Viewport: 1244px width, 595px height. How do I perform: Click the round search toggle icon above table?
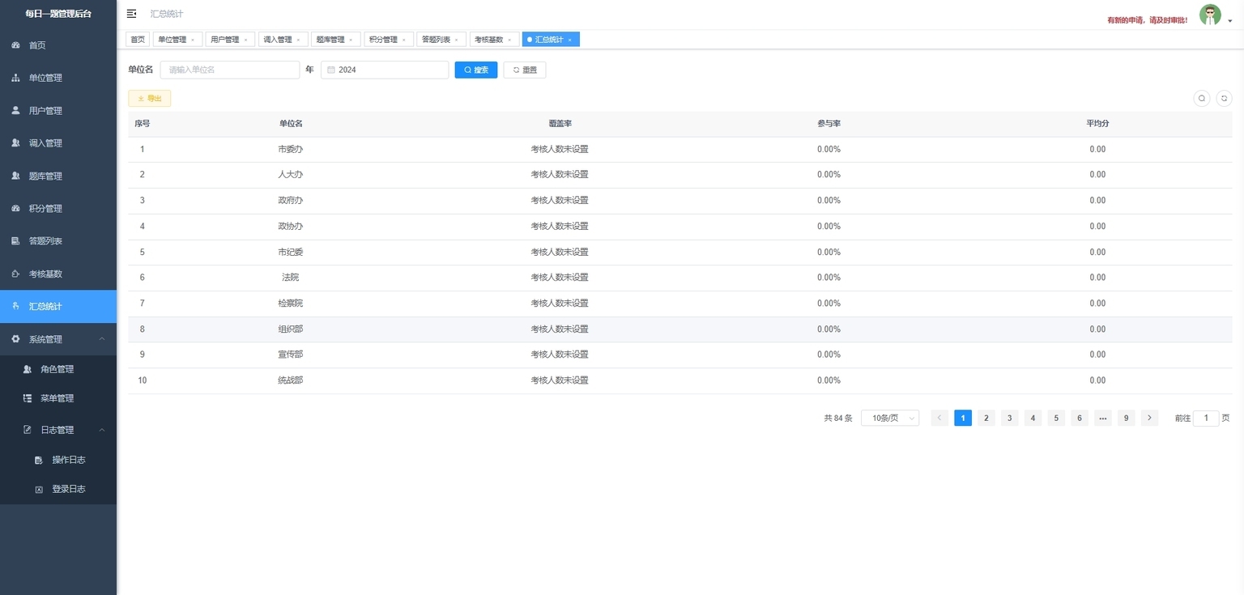[x=1202, y=98]
